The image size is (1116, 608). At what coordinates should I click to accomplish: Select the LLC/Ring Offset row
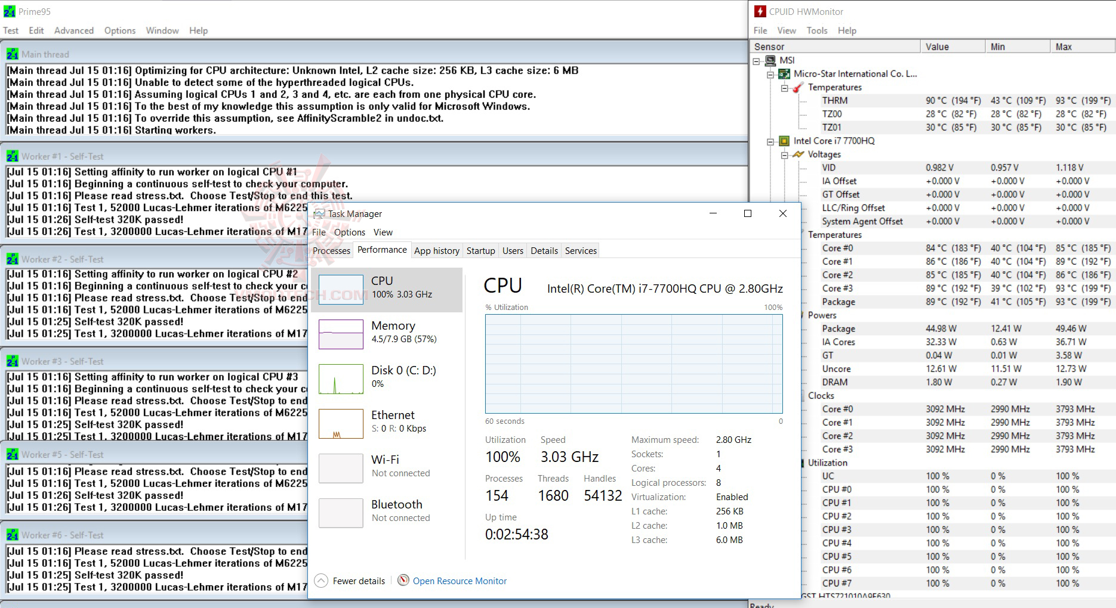[x=966, y=208]
